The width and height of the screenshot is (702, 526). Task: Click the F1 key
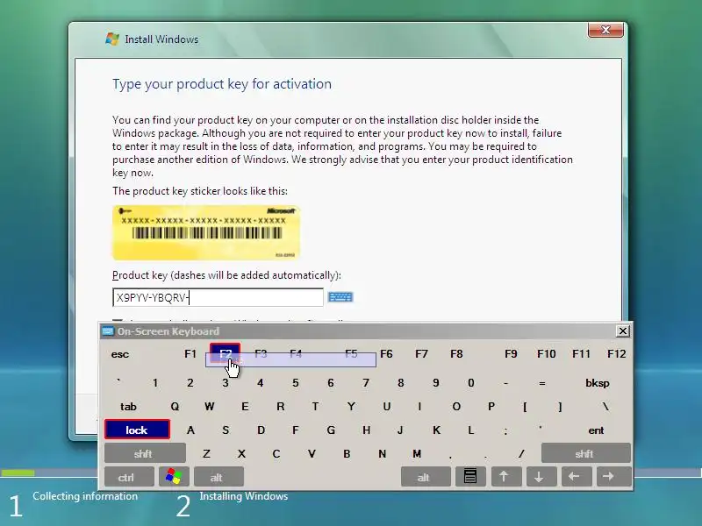coord(190,354)
